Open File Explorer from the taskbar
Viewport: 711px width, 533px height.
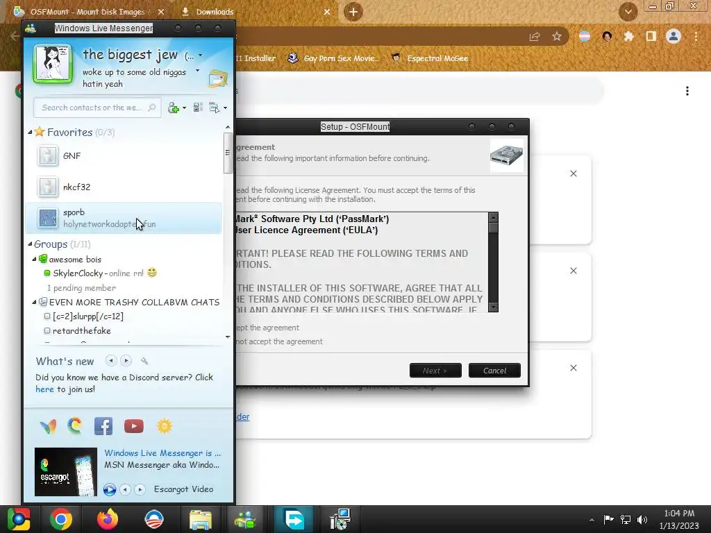coord(201,519)
